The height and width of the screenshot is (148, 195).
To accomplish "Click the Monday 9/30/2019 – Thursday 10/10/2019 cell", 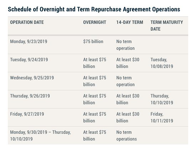I will click(40, 136).
